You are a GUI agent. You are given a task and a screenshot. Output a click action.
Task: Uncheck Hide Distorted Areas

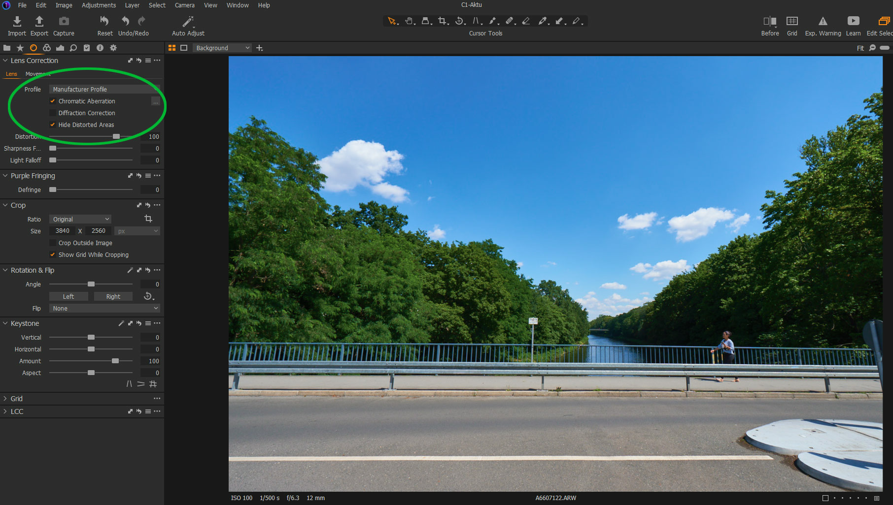(x=53, y=125)
